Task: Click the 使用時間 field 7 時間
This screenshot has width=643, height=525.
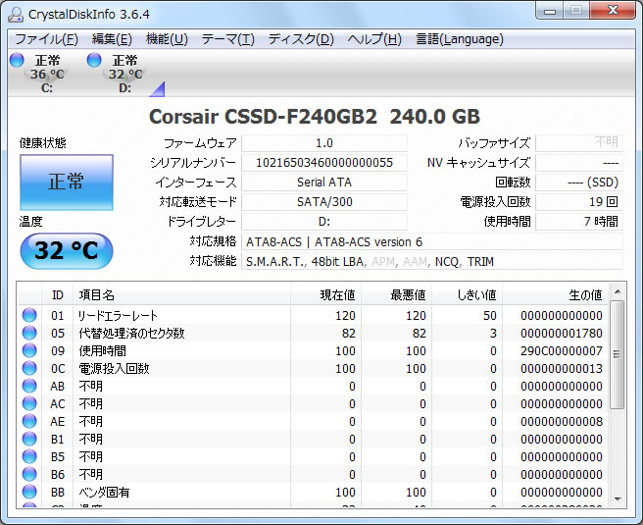Action: [x=579, y=222]
